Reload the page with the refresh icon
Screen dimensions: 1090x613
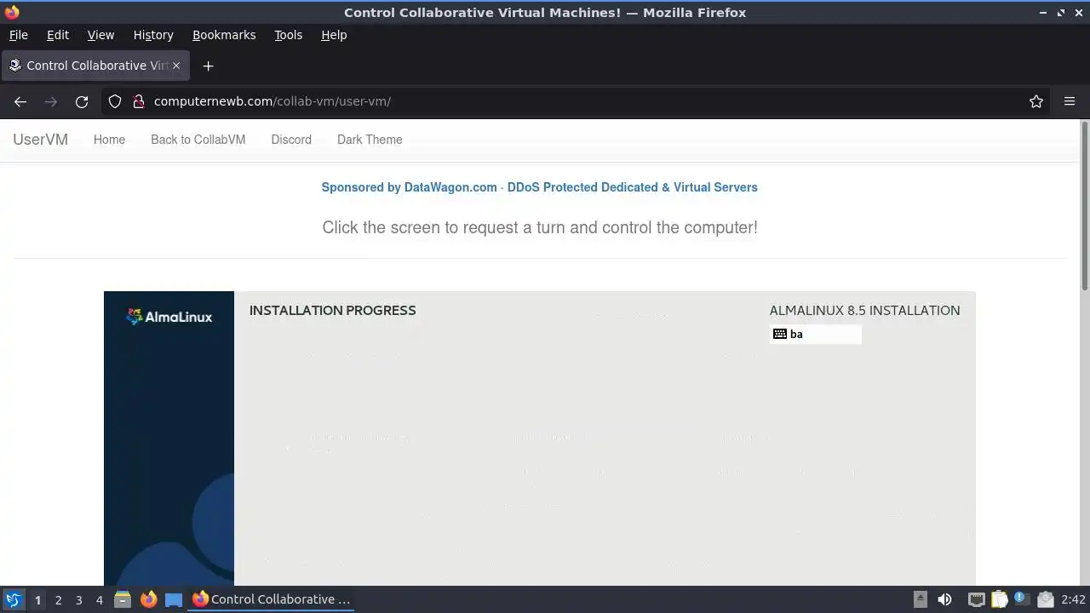pos(82,101)
